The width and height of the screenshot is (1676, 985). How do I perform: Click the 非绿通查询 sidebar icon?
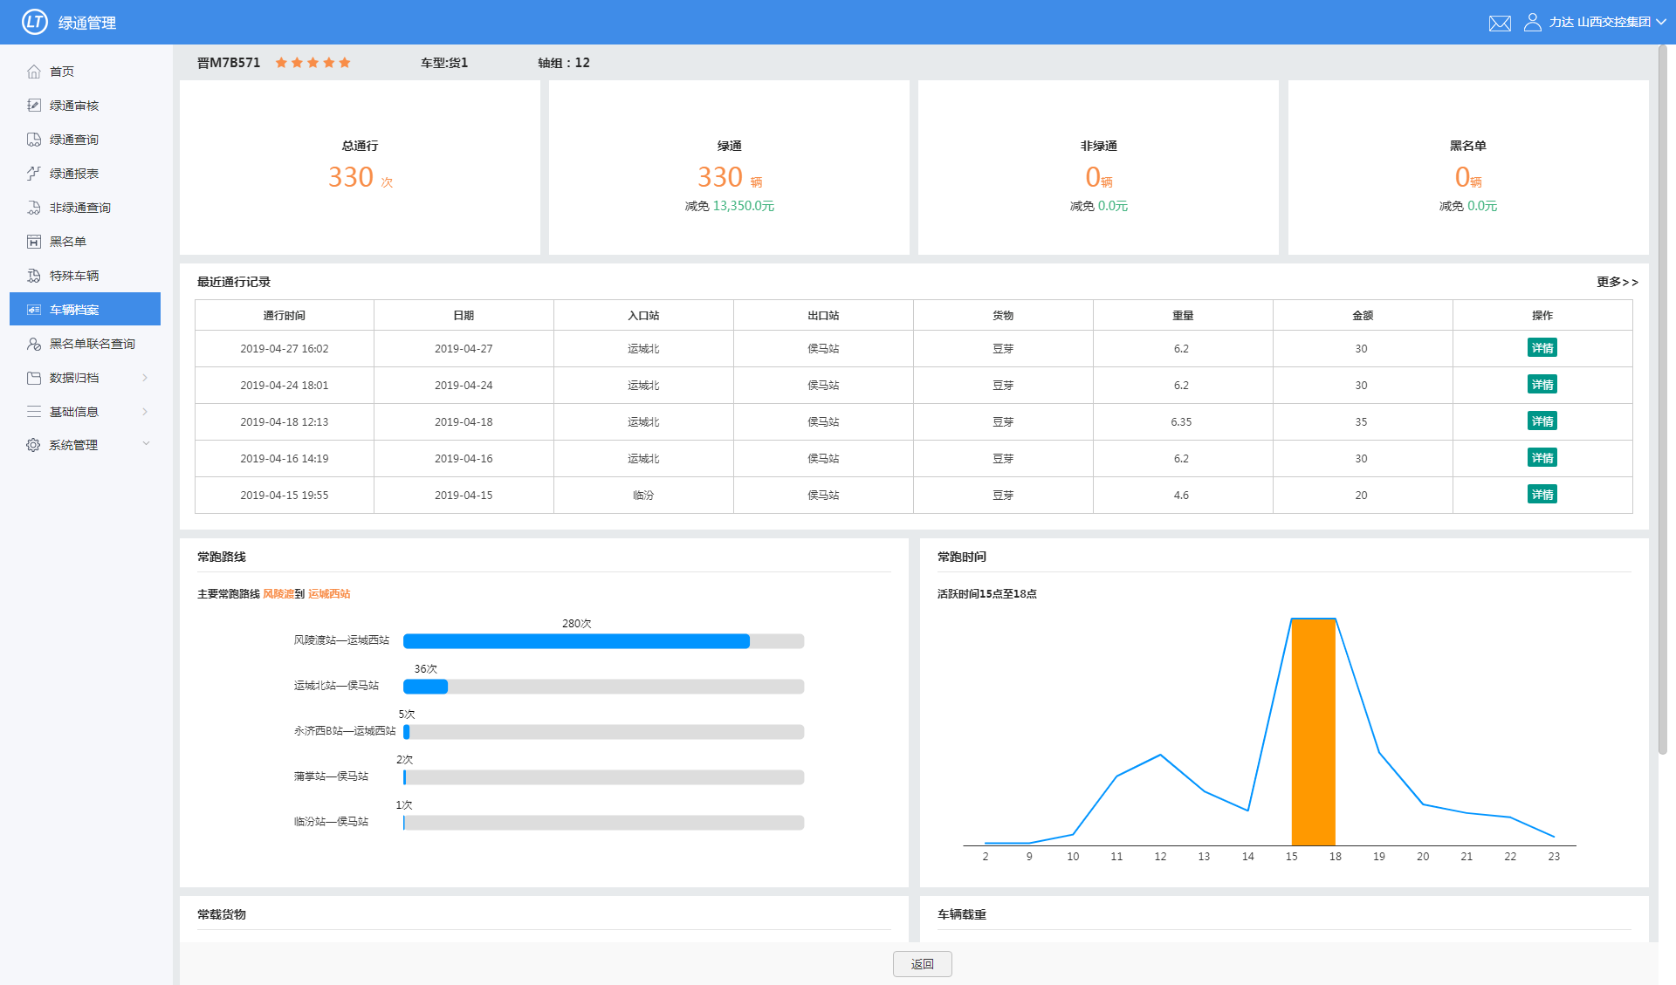click(x=34, y=208)
